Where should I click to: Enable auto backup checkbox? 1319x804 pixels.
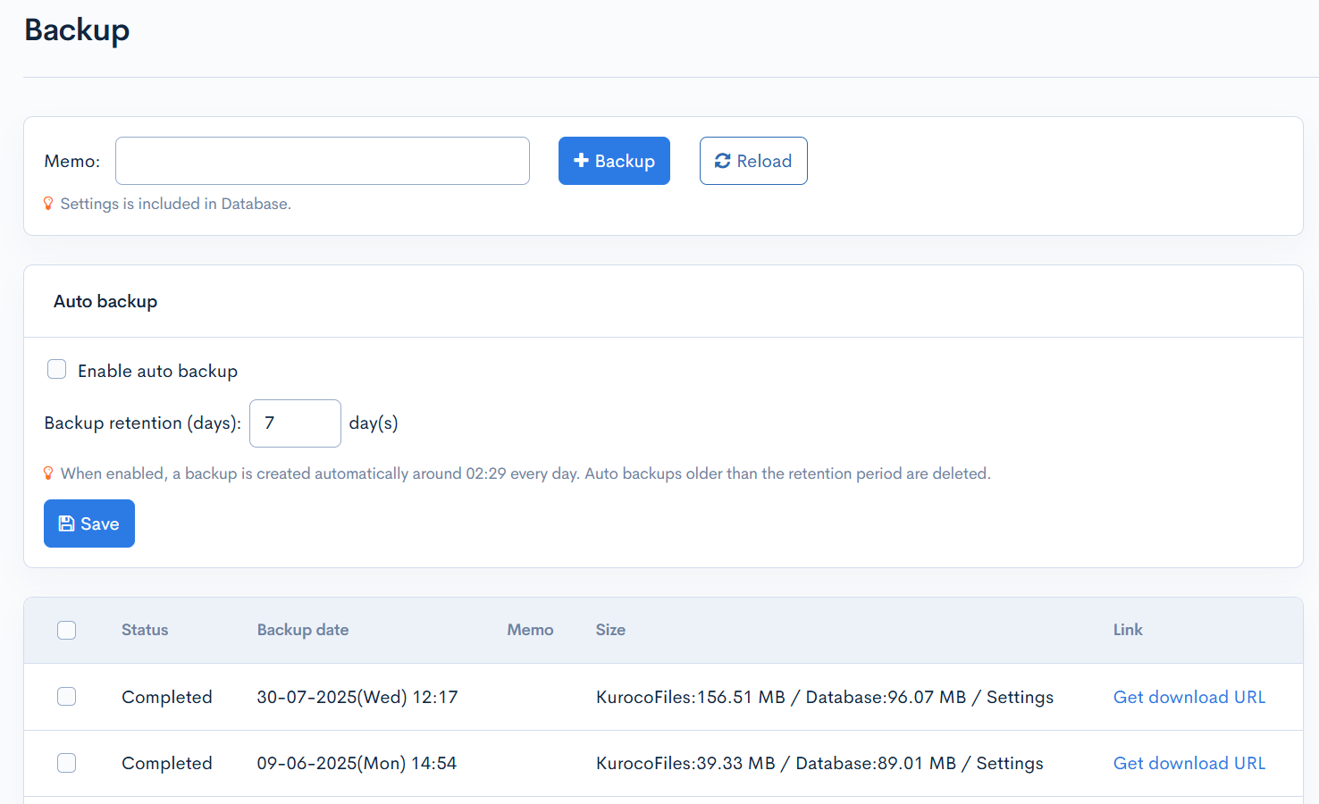click(57, 370)
